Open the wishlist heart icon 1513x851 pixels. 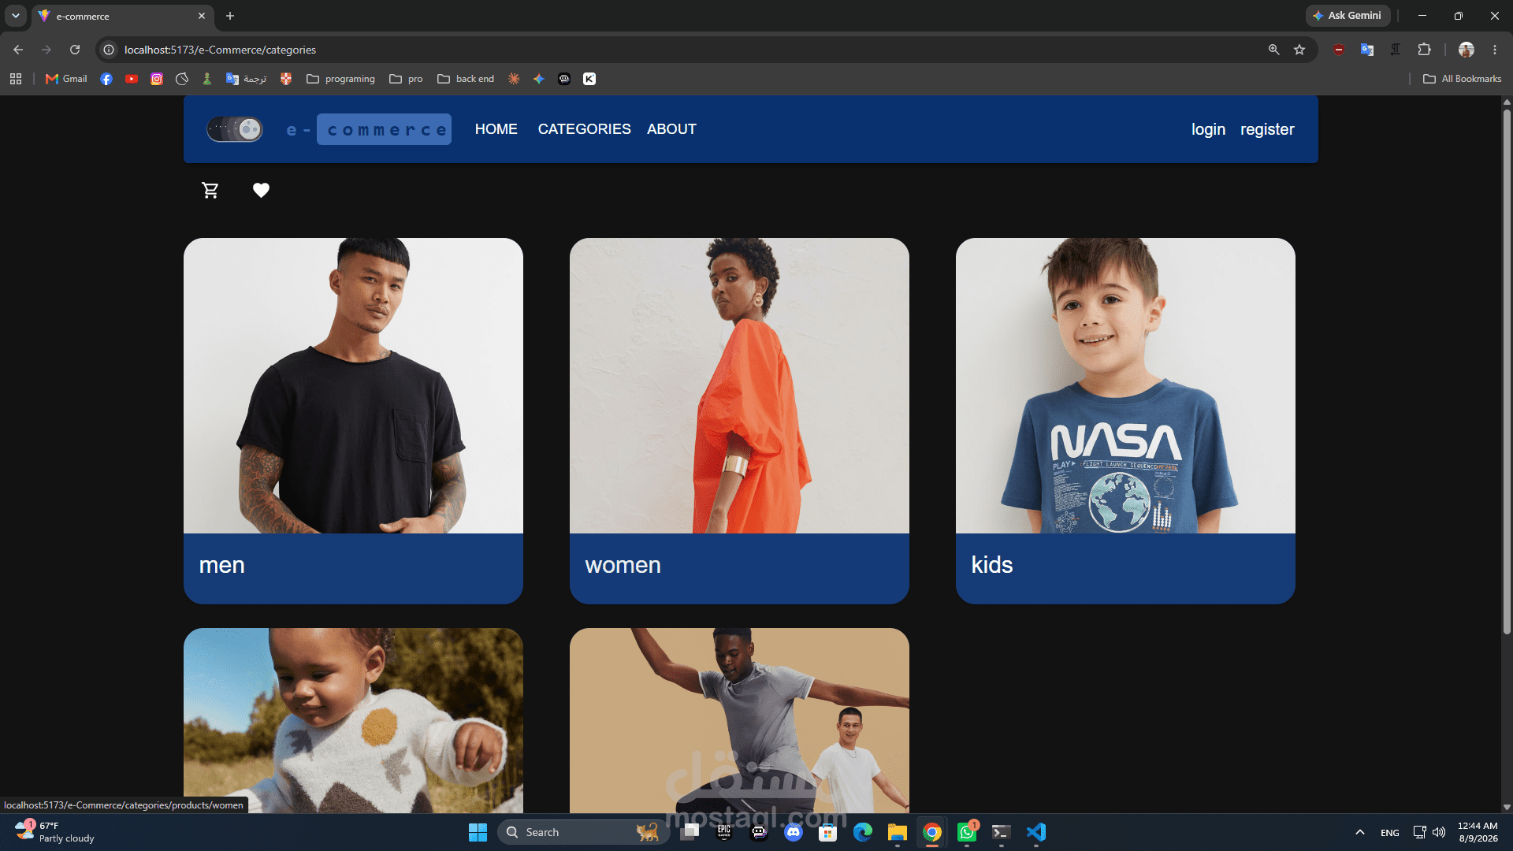[261, 190]
